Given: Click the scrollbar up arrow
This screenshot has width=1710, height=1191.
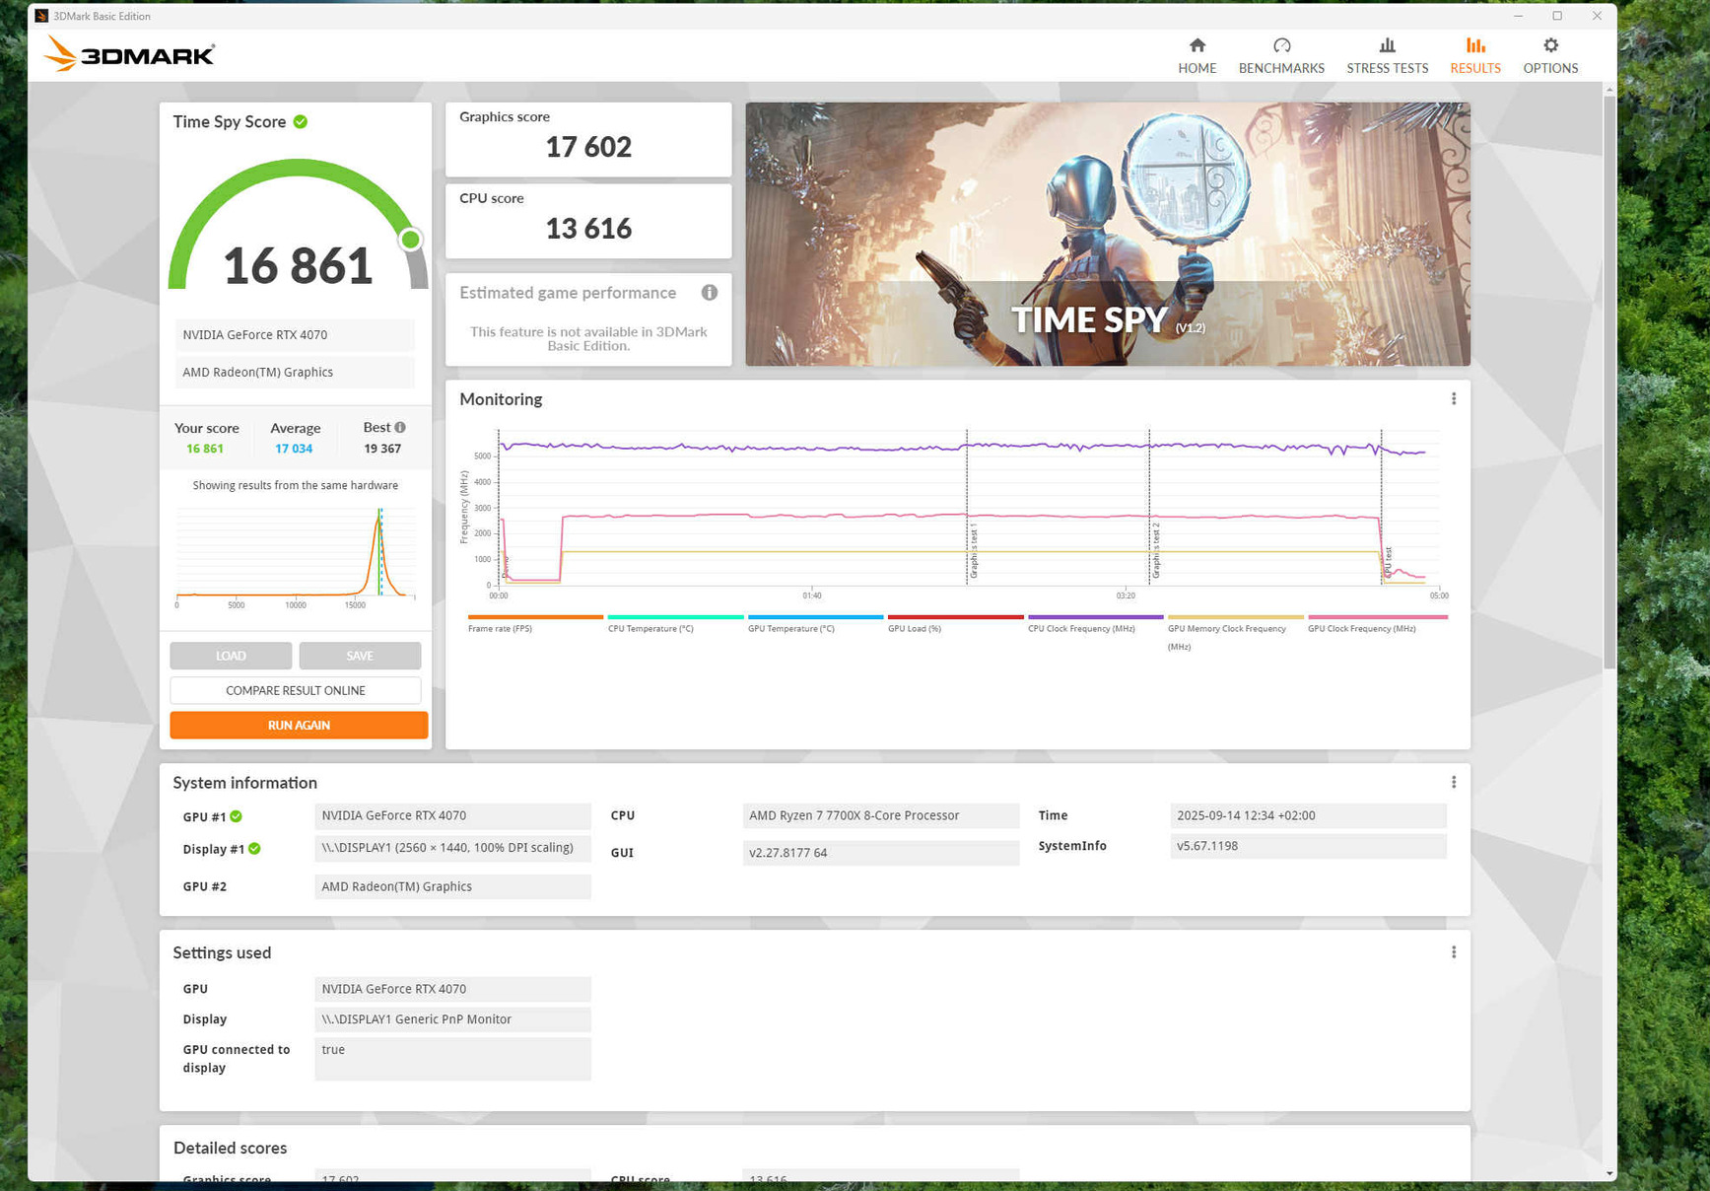Looking at the screenshot, I should (x=1609, y=90).
